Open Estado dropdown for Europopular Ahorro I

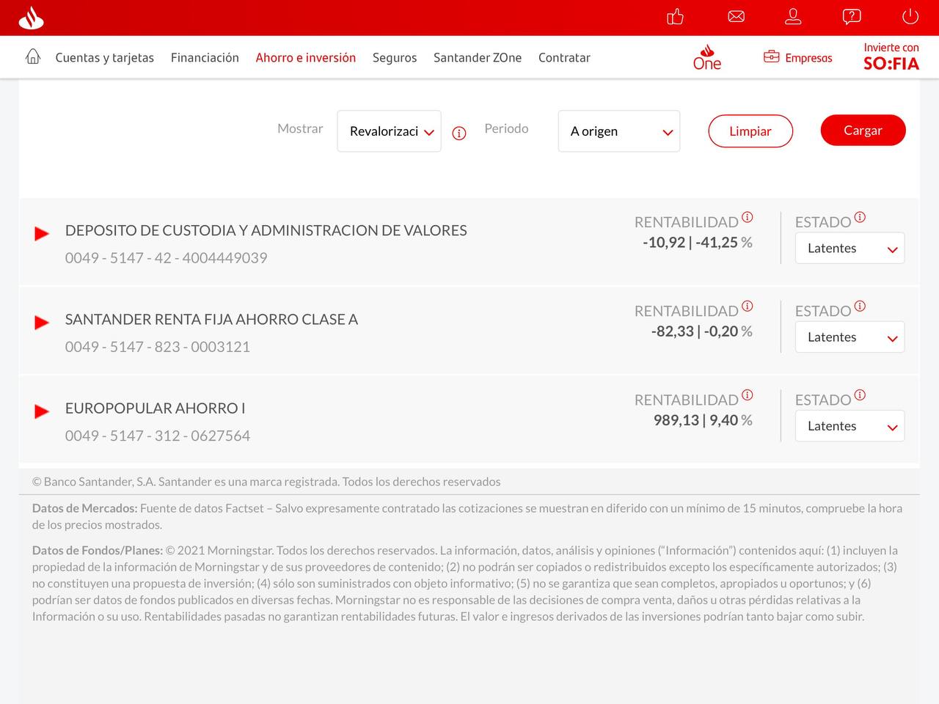[x=850, y=426]
